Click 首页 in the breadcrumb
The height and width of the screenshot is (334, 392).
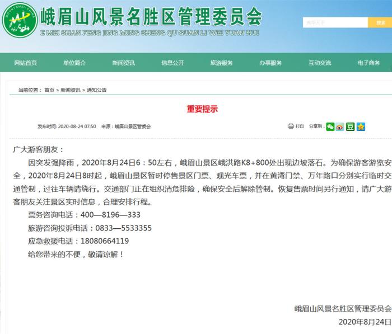point(49,90)
